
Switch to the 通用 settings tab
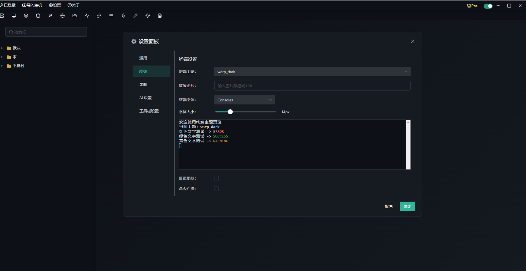tap(143, 58)
